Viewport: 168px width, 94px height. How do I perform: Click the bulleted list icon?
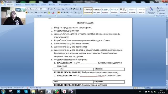pos(59,9)
